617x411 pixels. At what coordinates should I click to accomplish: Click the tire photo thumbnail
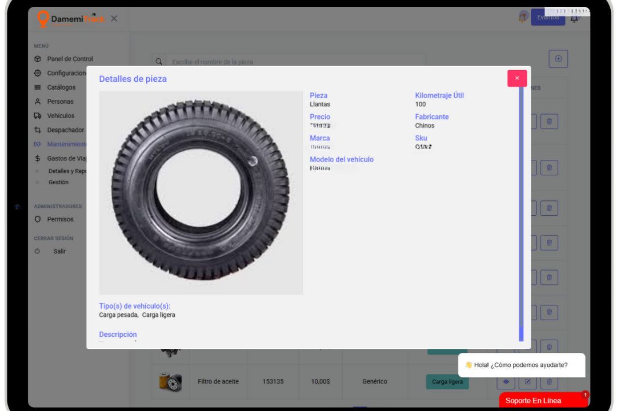click(x=201, y=192)
